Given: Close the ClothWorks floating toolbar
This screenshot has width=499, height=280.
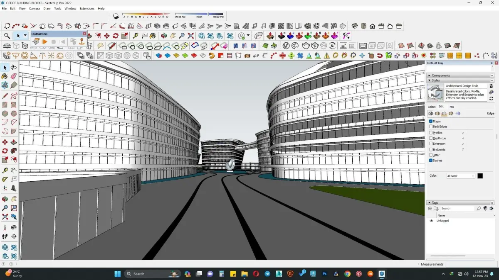Looking at the screenshot, I should (84, 34).
